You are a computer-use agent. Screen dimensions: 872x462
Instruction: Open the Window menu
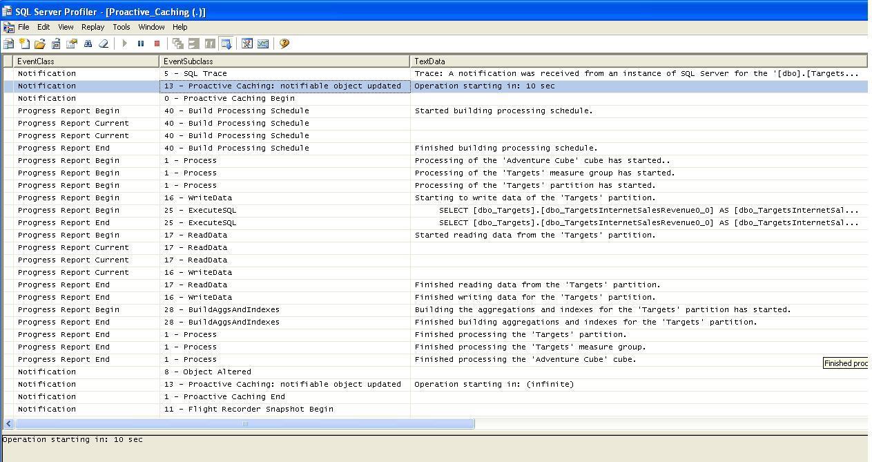click(151, 27)
